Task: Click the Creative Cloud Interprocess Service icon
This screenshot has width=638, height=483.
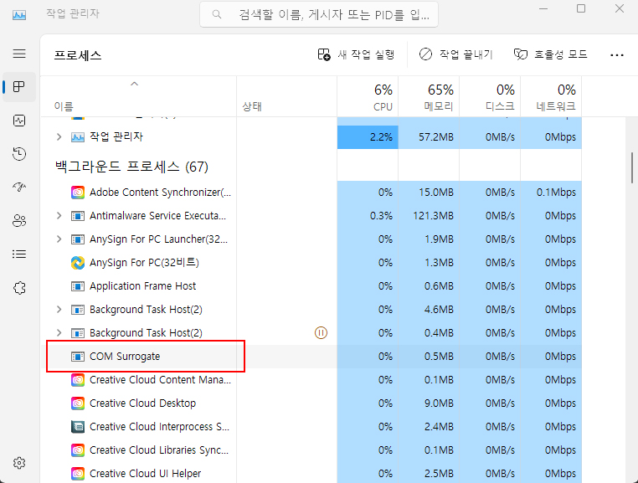Action: point(78,427)
